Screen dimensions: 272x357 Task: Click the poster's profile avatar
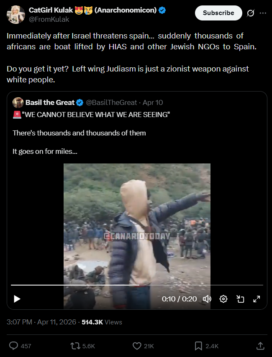pyautogui.click(x=15, y=15)
